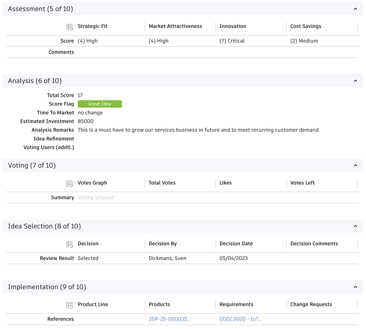Click the Estimated Investment value 85000

(86, 122)
